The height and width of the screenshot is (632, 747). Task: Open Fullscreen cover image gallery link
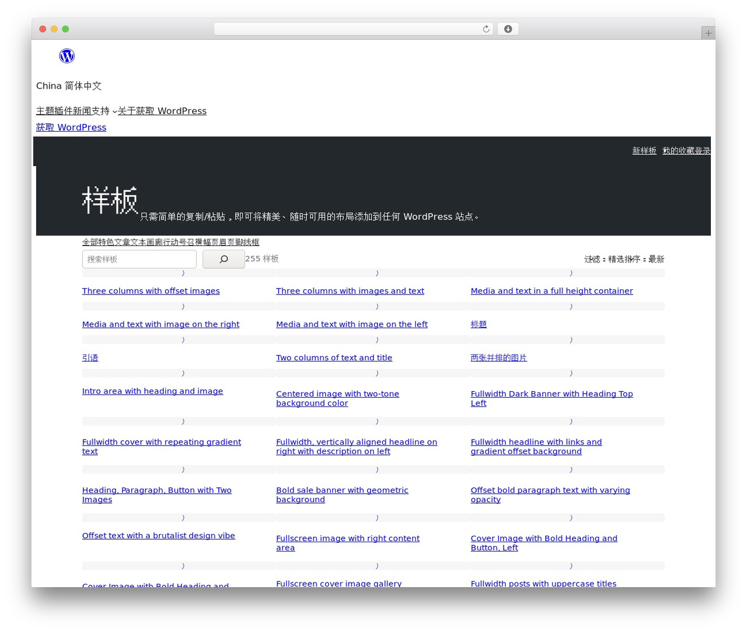(339, 584)
